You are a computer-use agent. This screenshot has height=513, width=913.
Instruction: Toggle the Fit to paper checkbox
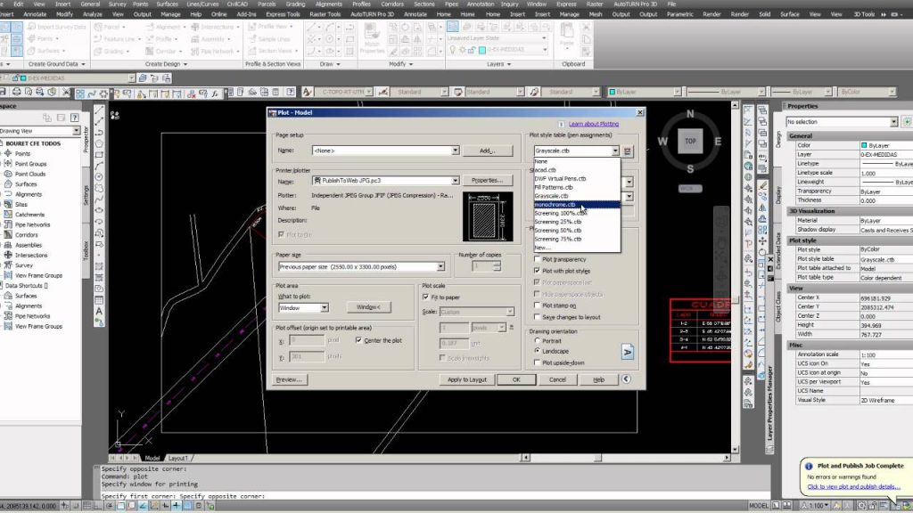pos(425,297)
